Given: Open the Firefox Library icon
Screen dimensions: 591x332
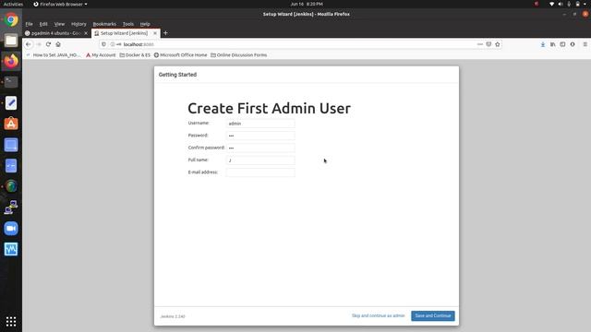Looking at the screenshot, I should 552,44.
